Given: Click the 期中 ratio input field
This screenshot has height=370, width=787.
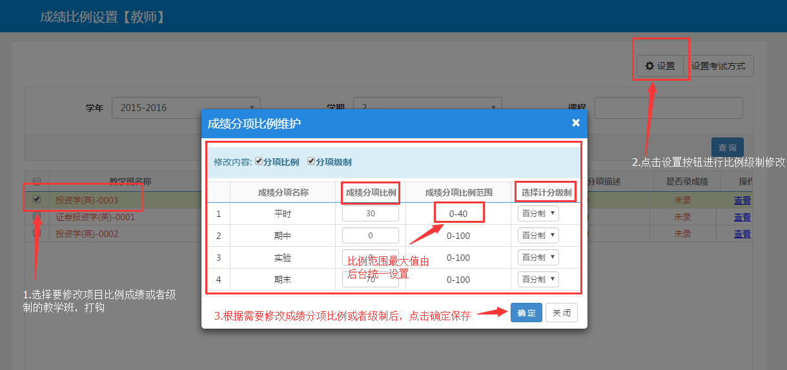Looking at the screenshot, I should click(370, 236).
